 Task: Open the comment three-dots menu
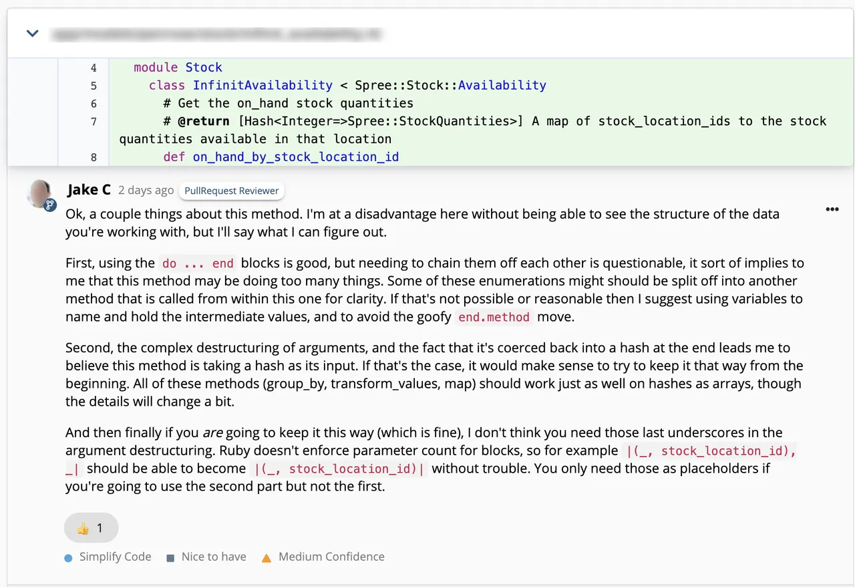point(832,209)
